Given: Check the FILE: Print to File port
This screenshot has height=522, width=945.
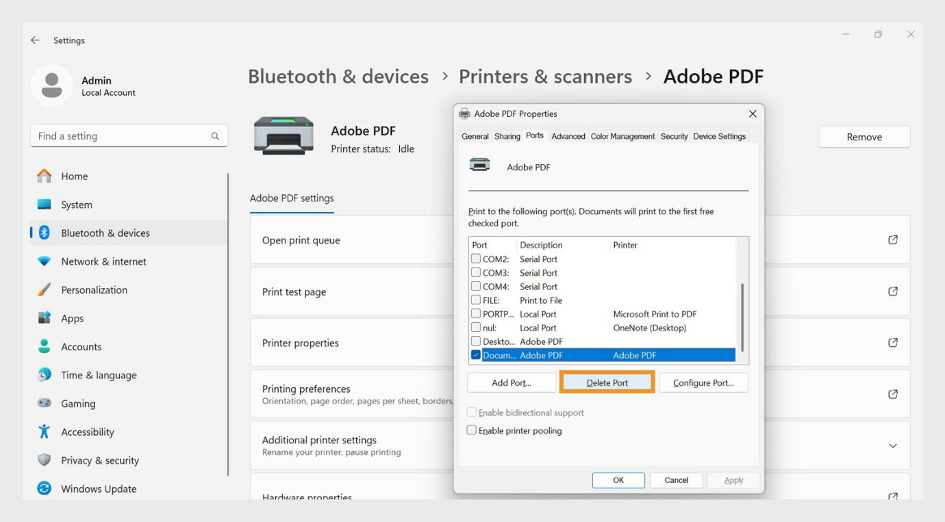Looking at the screenshot, I should (x=475, y=300).
